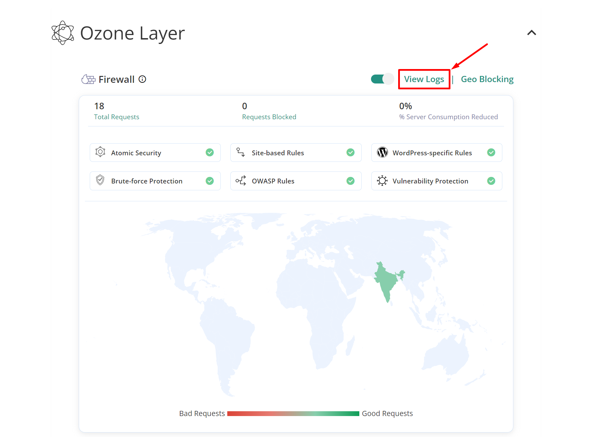This screenshot has height=437, width=611.
Task: Click the Total Requests label
Action: (x=117, y=117)
